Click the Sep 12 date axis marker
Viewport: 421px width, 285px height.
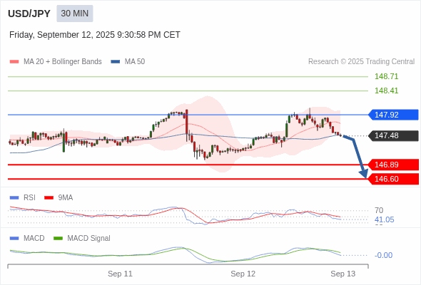243,274
